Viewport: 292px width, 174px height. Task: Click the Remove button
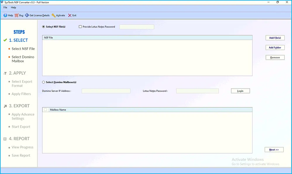click(x=275, y=58)
